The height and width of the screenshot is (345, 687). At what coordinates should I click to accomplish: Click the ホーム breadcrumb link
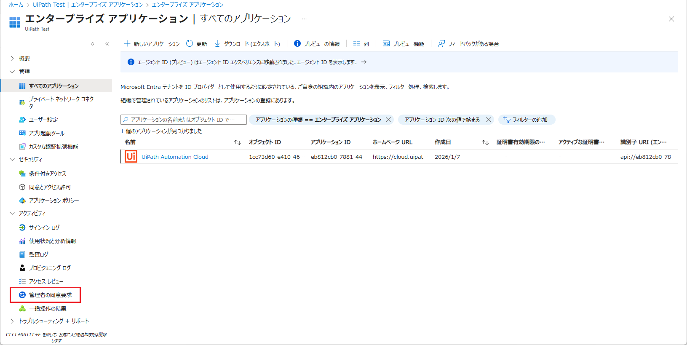click(x=16, y=5)
